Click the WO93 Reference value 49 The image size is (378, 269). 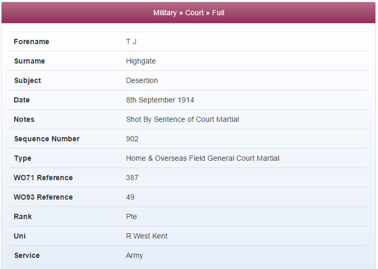click(x=130, y=197)
